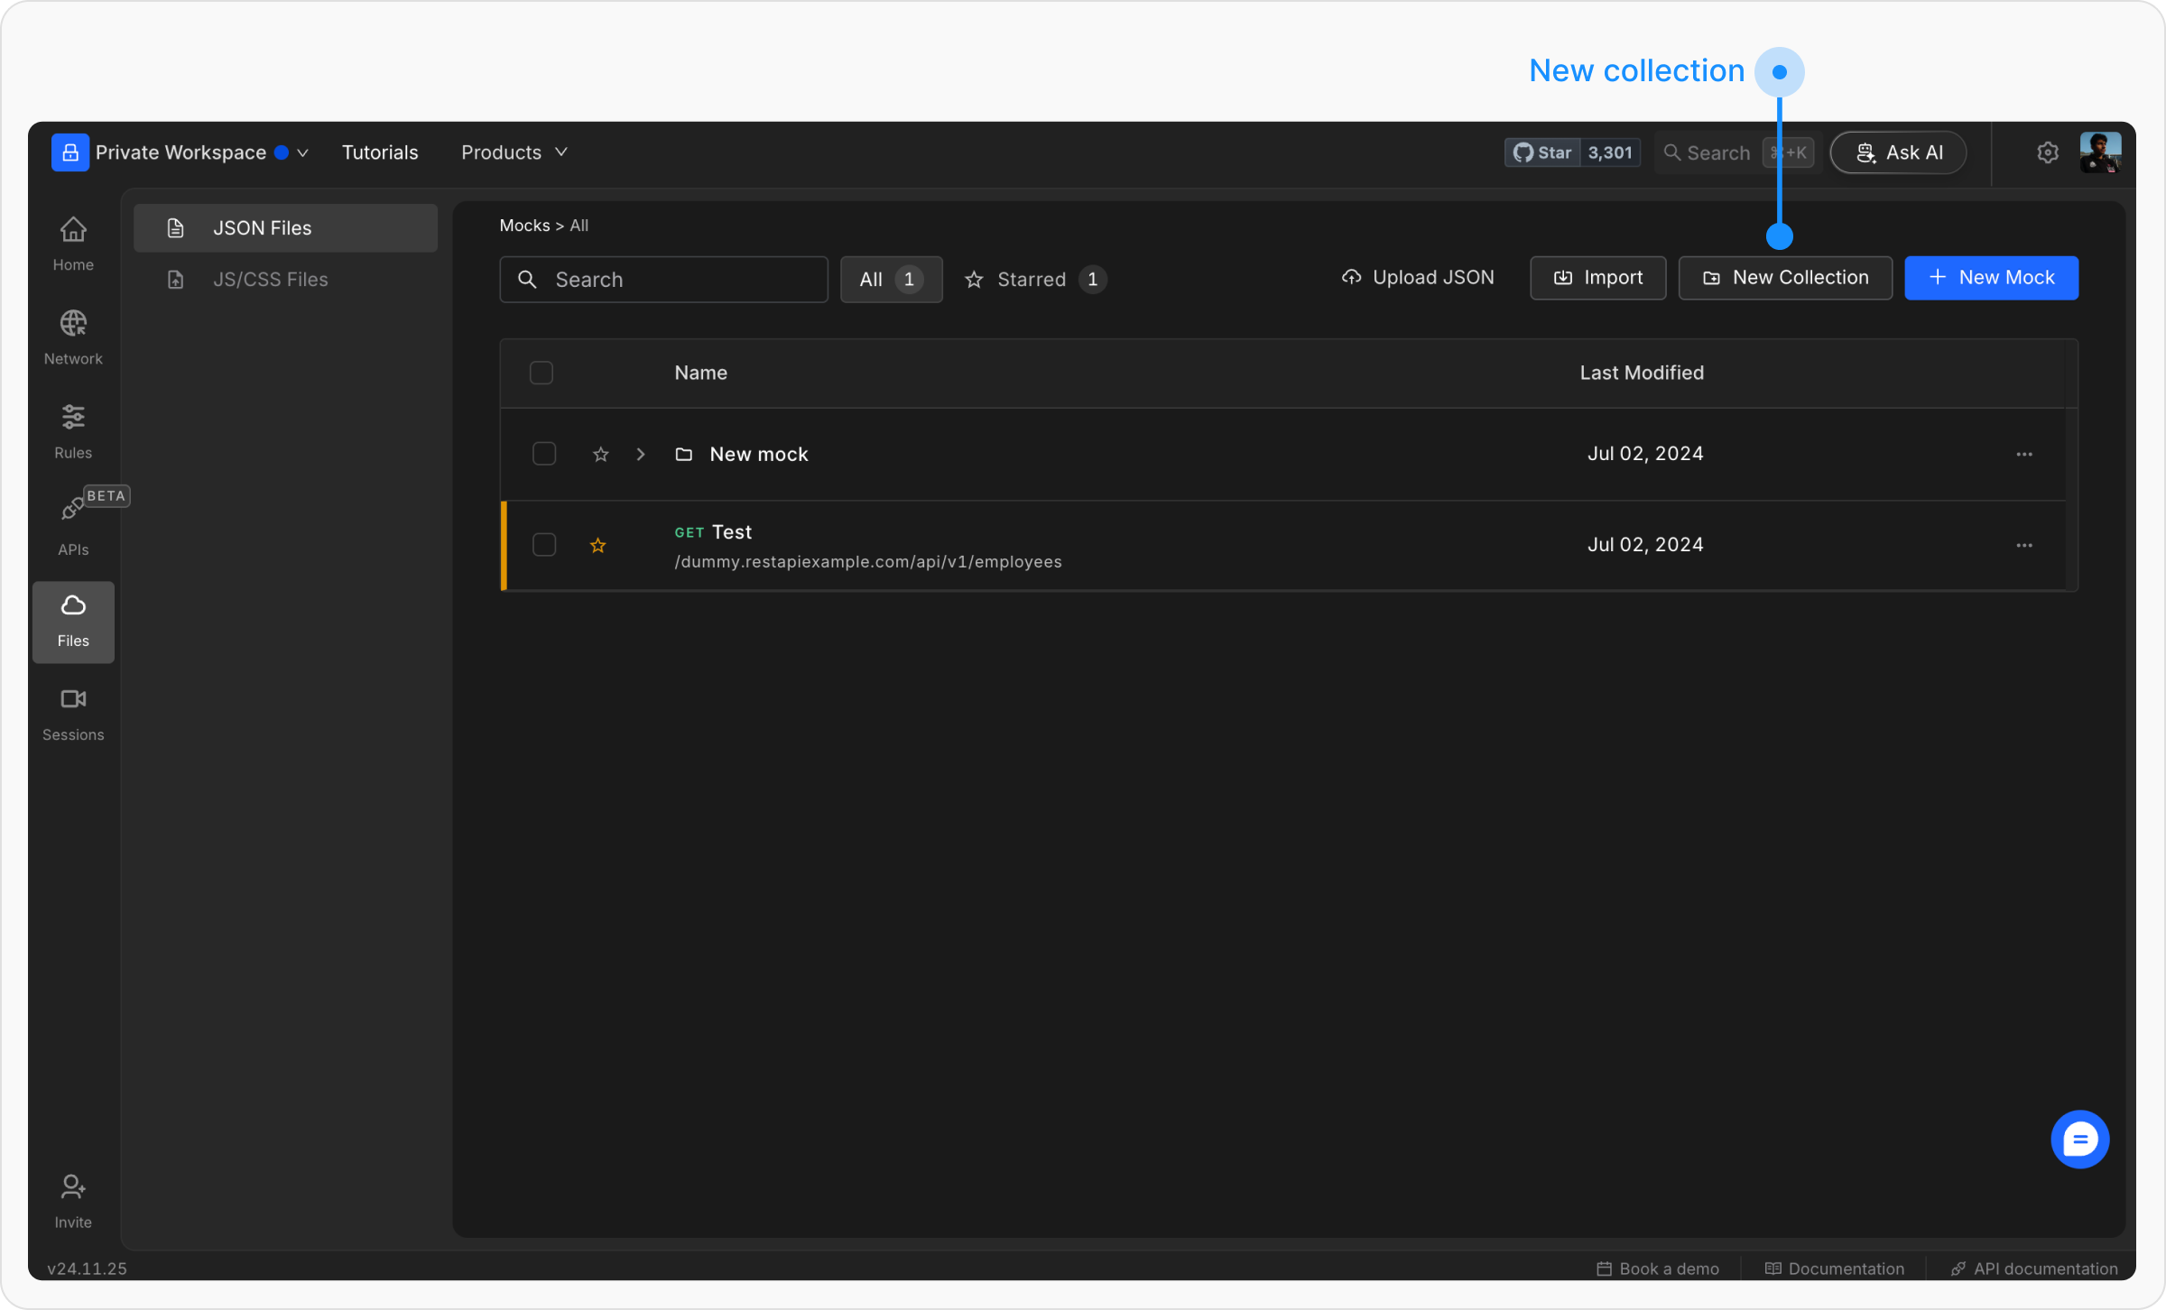The width and height of the screenshot is (2166, 1310).
Task: Click the New Mock button
Action: pos(1991,278)
